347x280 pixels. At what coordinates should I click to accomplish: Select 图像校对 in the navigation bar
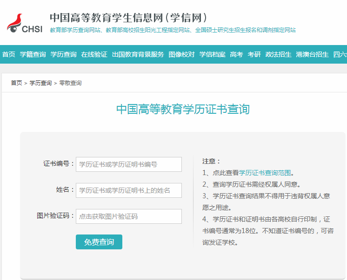coord(181,54)
